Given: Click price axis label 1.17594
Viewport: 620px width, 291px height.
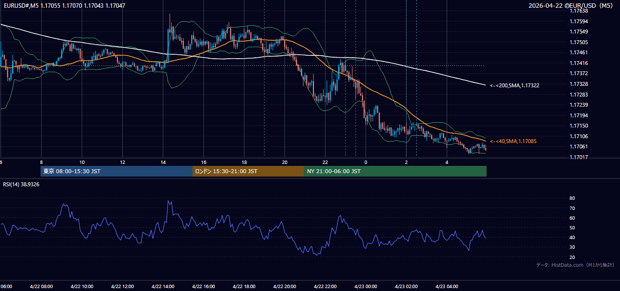Looking at the screenshot, I should (579, 21).
